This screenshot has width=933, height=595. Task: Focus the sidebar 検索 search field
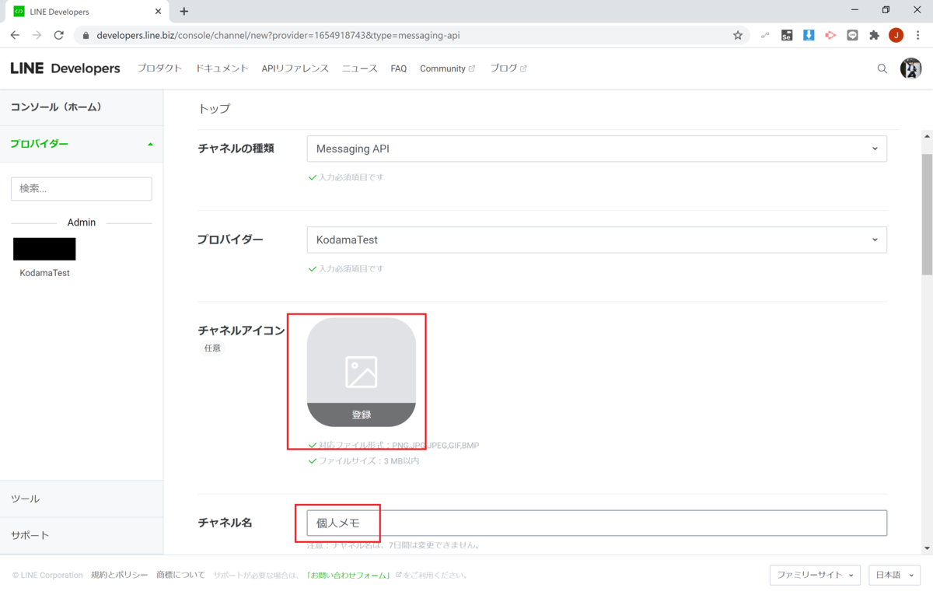(x=82, y=189)
